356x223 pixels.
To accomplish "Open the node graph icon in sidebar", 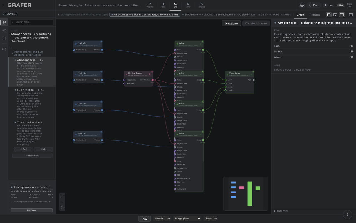I will (4, 30).
